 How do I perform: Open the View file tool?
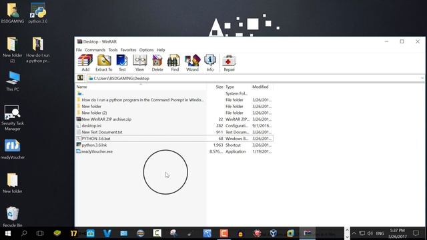tap(139, 63)
